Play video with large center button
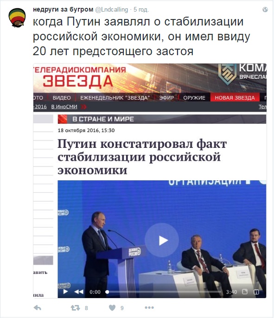 click(162, 240)
